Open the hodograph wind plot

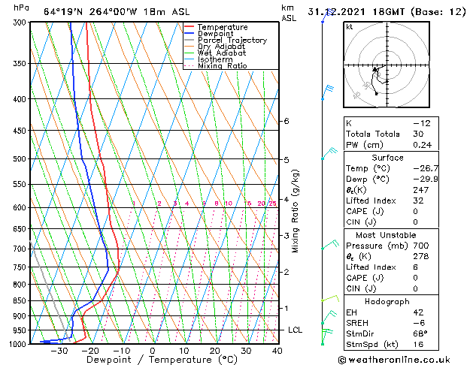tap(387, 65)
